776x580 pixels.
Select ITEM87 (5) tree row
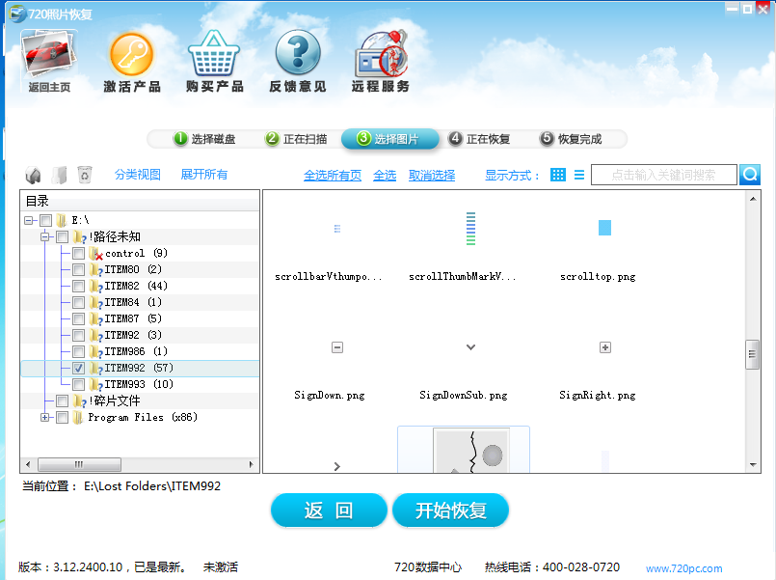(x=140, y=319)
